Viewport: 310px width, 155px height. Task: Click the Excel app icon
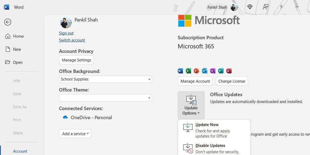click(x=188, y=71)
